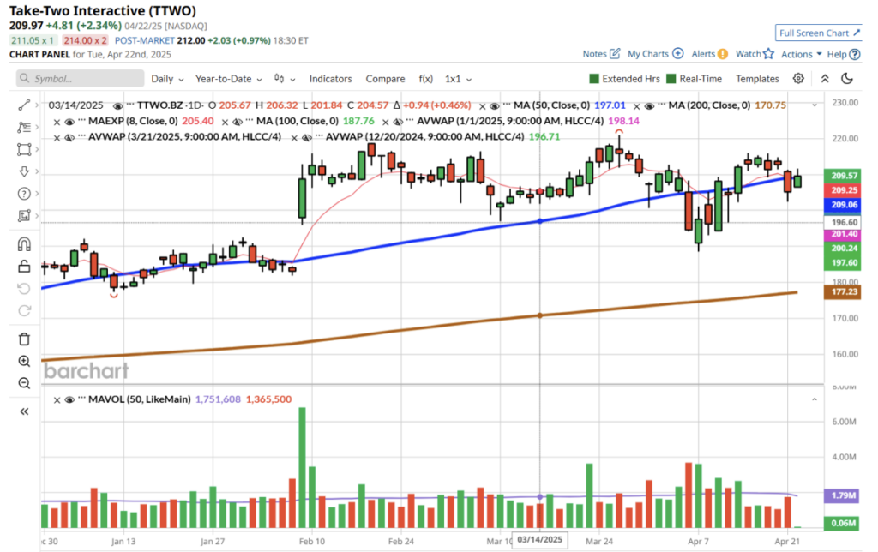Toggle the drawing lock icon
The height and width of the screenshot is (552, 878).
pyautogui.click(x=24, y=266)
